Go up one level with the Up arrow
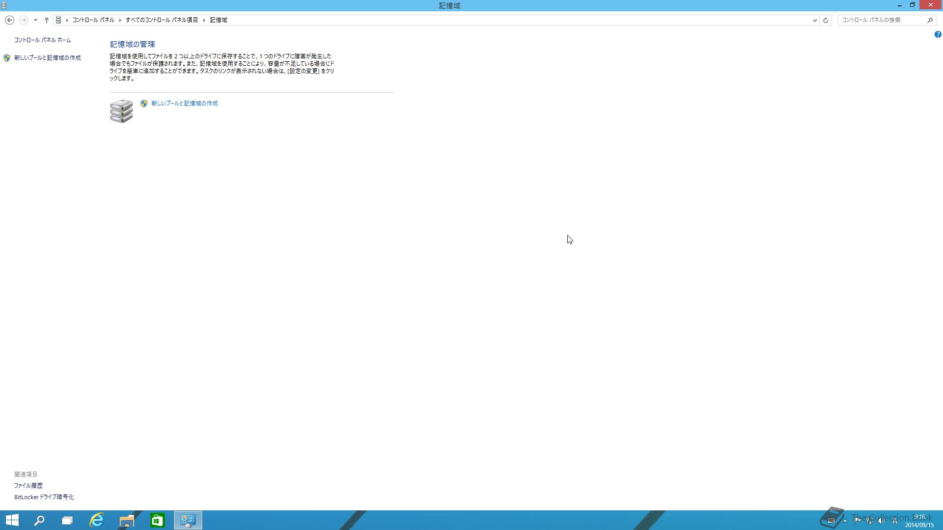Image resolution: width=943 pixels, height=530 pixels. 47,20
